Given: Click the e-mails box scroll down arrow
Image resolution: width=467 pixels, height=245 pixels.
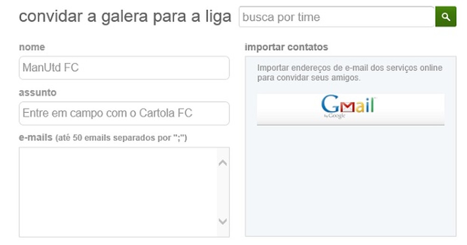Looking at the screenshot, I should click(223, 221).
